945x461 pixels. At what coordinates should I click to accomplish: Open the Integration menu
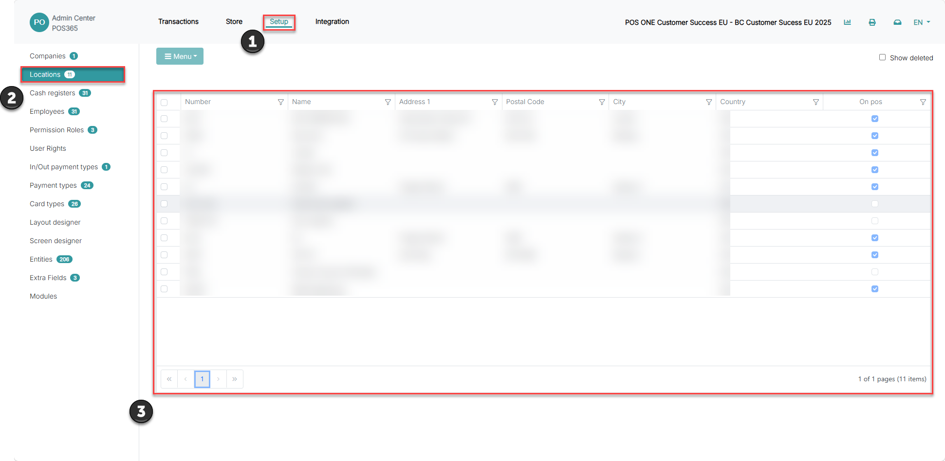(332, 21)
